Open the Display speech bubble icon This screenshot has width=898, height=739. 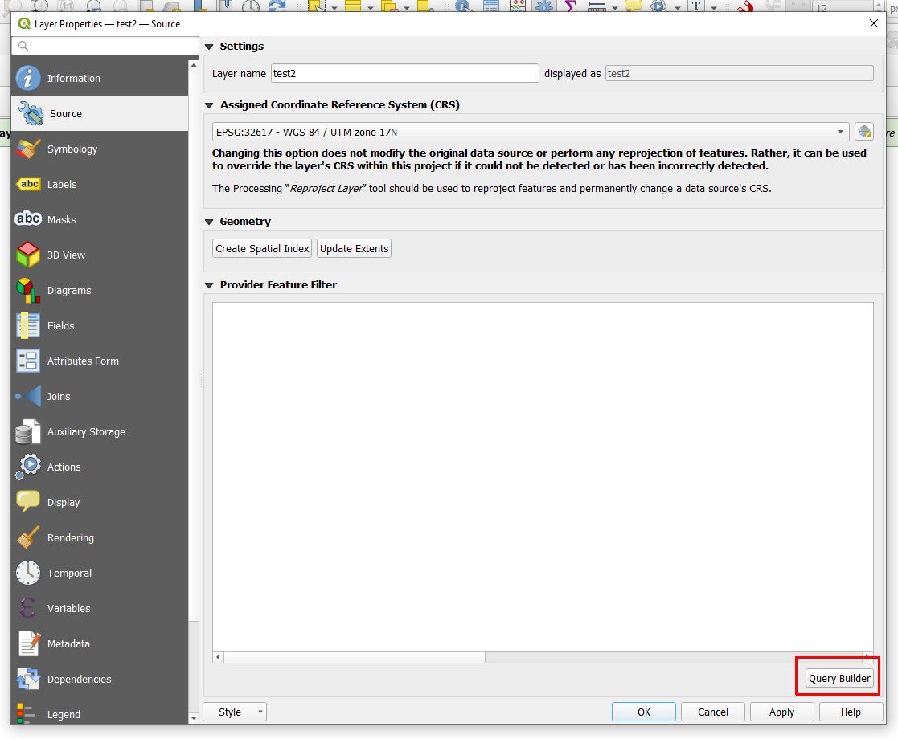pyautogui.click(x=28, y=502)
